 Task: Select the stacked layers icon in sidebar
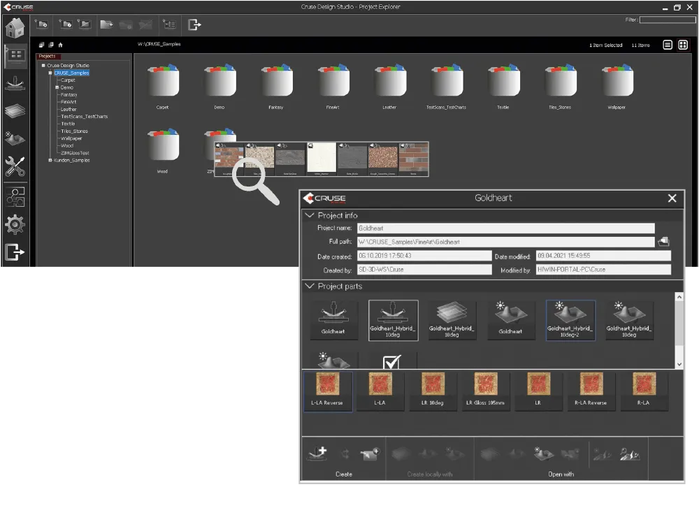(x=15, y=111)
